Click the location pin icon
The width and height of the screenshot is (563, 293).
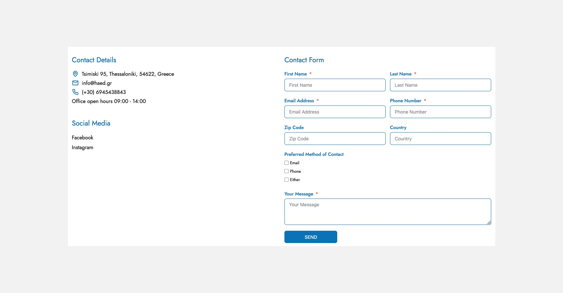pyautogui.click(x=75, y=74)
